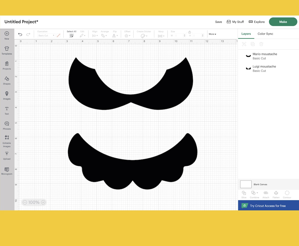299x246 pixels.
Task: Click the Make button
Action: (283, 22)
